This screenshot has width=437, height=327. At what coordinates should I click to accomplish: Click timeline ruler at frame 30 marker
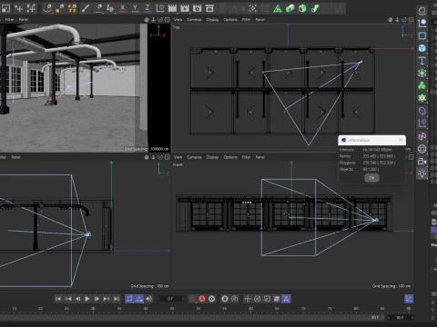pyautogui.click(x=93, y=309)
